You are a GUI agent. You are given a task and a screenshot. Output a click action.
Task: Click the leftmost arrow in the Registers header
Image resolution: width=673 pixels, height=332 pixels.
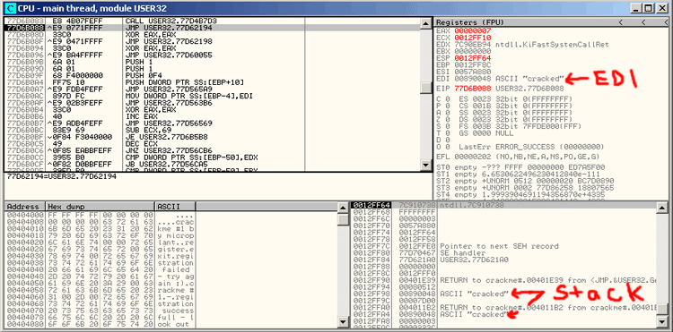pyautogui.click(x=620, y=22)
